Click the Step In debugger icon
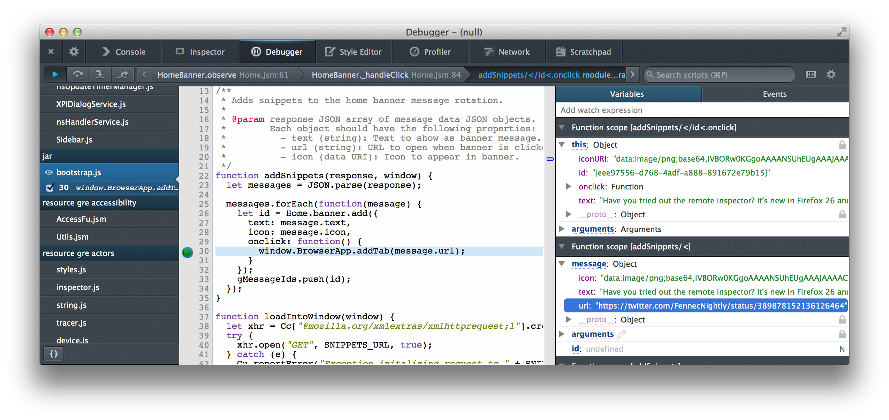889x420 pixels. (100, 74)
